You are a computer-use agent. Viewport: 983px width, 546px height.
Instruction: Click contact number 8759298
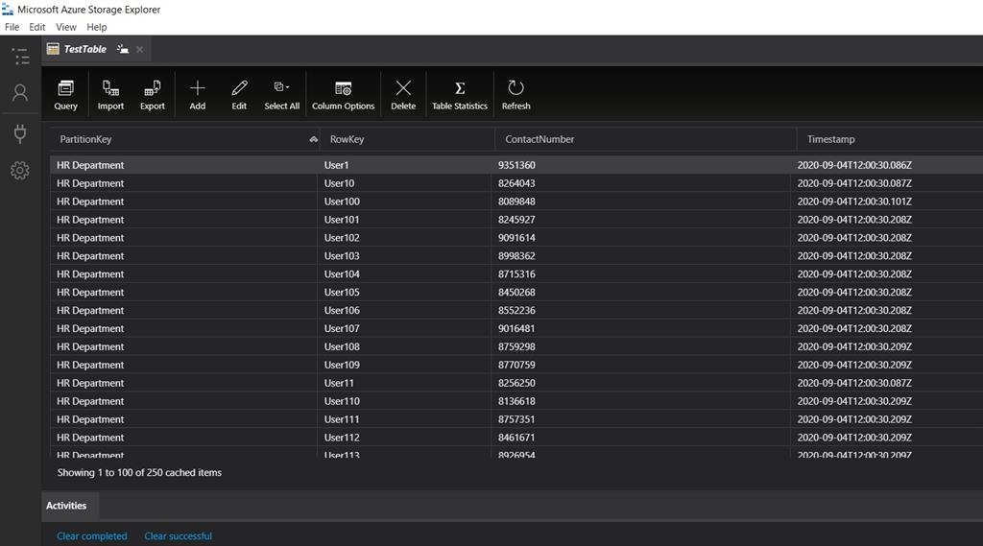tap(516, 346)
